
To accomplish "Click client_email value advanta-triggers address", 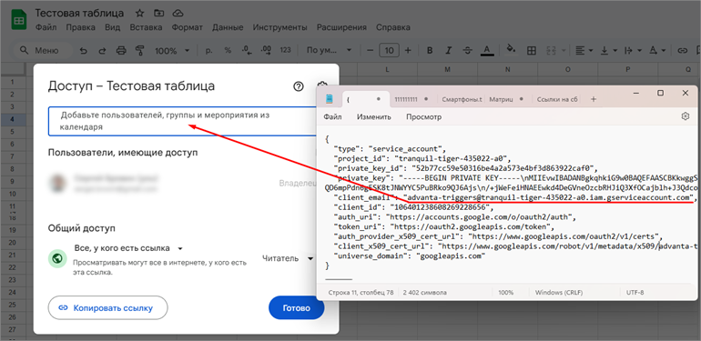I will coord(548,197).
